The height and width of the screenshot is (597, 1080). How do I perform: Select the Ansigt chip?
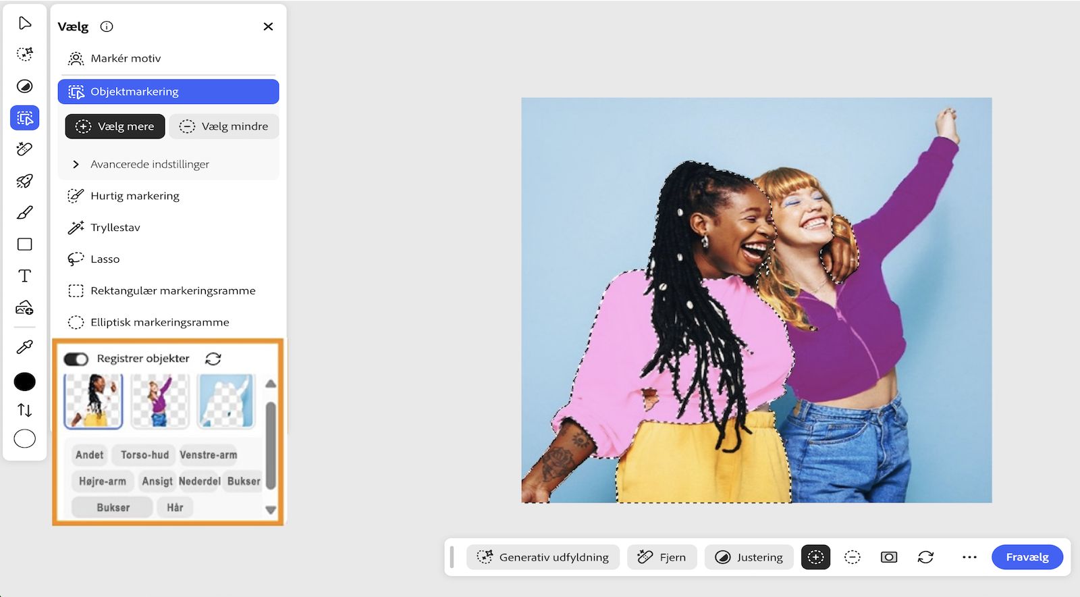point(157,482)
